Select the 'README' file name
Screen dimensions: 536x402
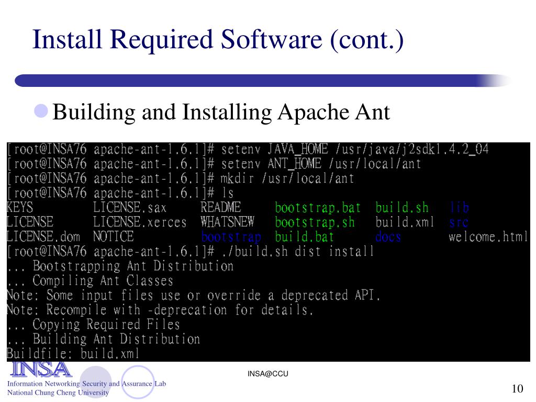(221, 207)
